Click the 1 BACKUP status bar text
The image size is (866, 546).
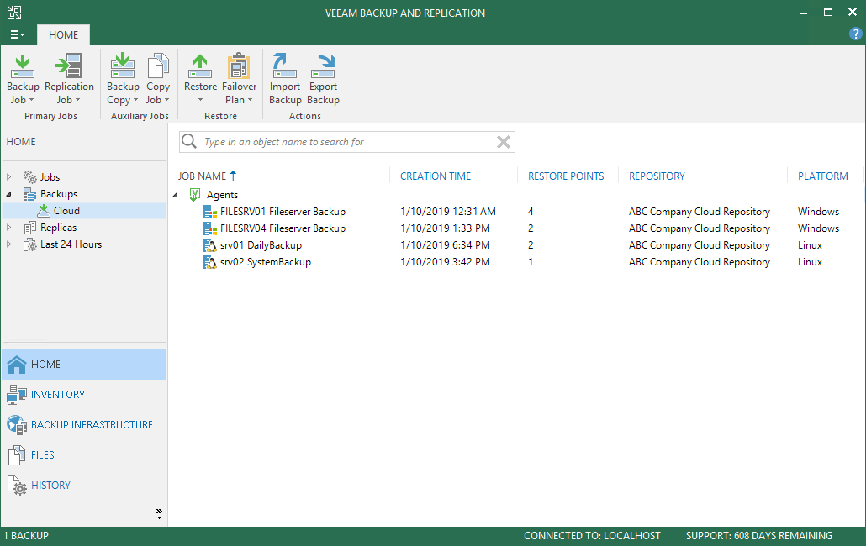click(26, 536)
